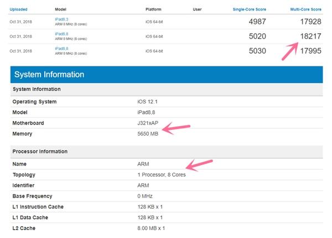Click the 8.00 MB x 1 L2 Cache value

[151, 228]
